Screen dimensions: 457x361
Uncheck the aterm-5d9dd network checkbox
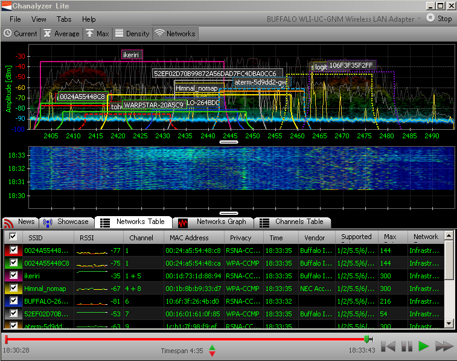pos(13,325)
